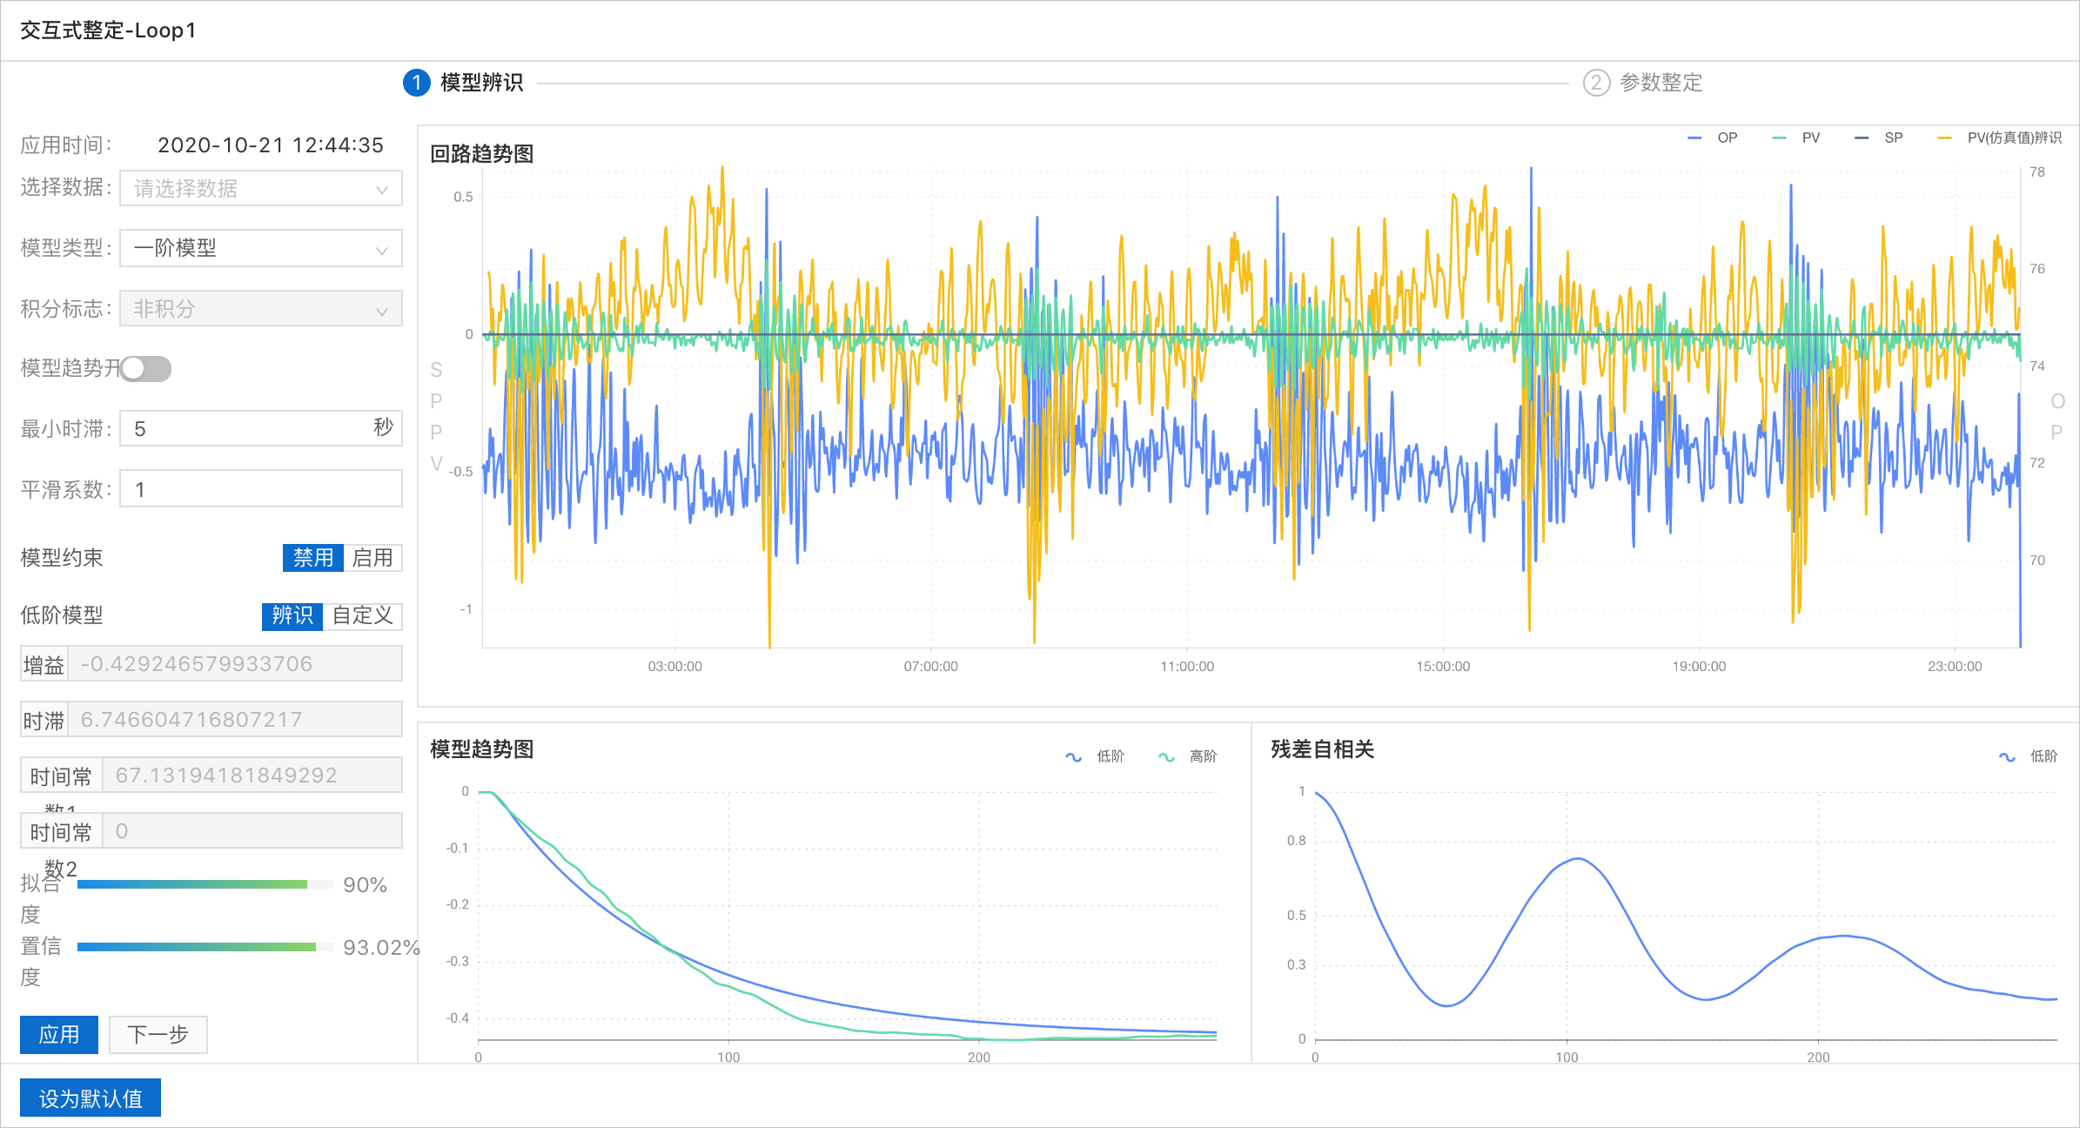
Task: Click the 时间常数1 value field
Action: click(x=252, y=775)
